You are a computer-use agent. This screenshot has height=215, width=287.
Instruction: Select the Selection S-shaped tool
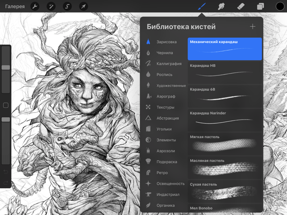(x=67, y=6)
